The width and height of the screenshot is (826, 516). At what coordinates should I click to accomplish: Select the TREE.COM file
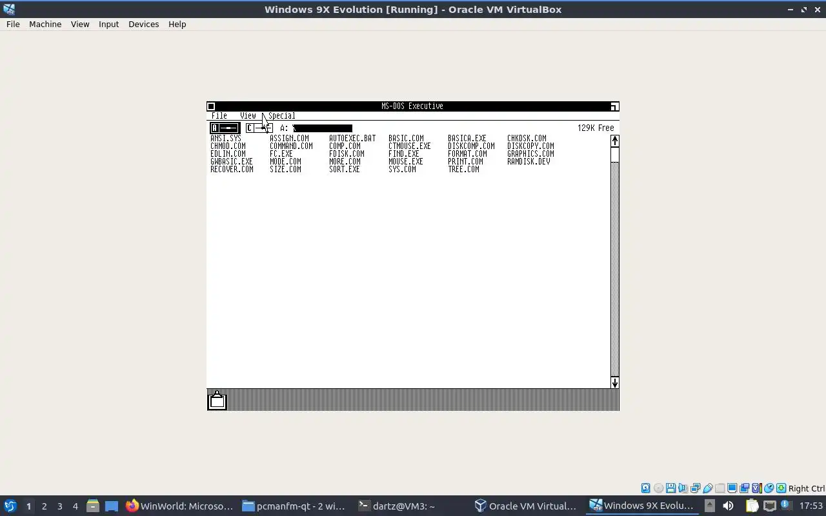click(463, 169)
